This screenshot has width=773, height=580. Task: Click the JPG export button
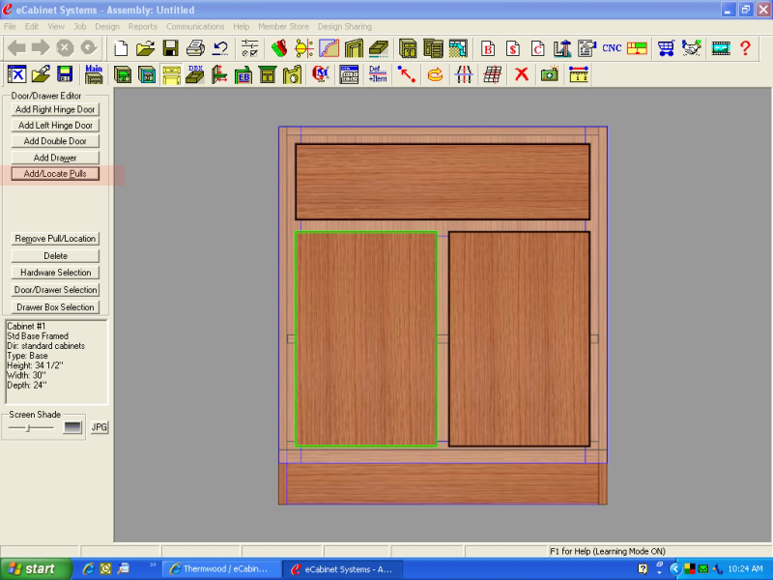(100, 427)
